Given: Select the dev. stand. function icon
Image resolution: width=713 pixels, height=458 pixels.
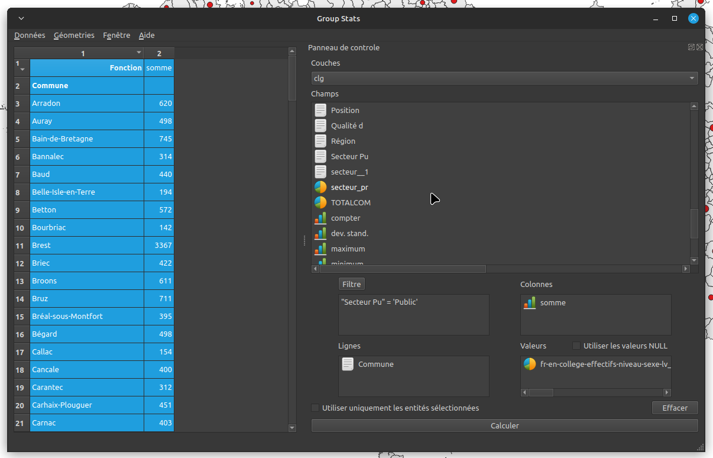Looking at the screenshot, I should pos(320,233).
